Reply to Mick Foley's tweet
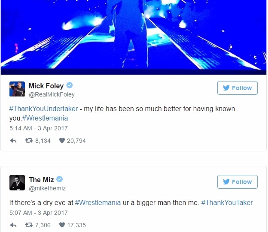The image size is (268, 232). (13, 141)
